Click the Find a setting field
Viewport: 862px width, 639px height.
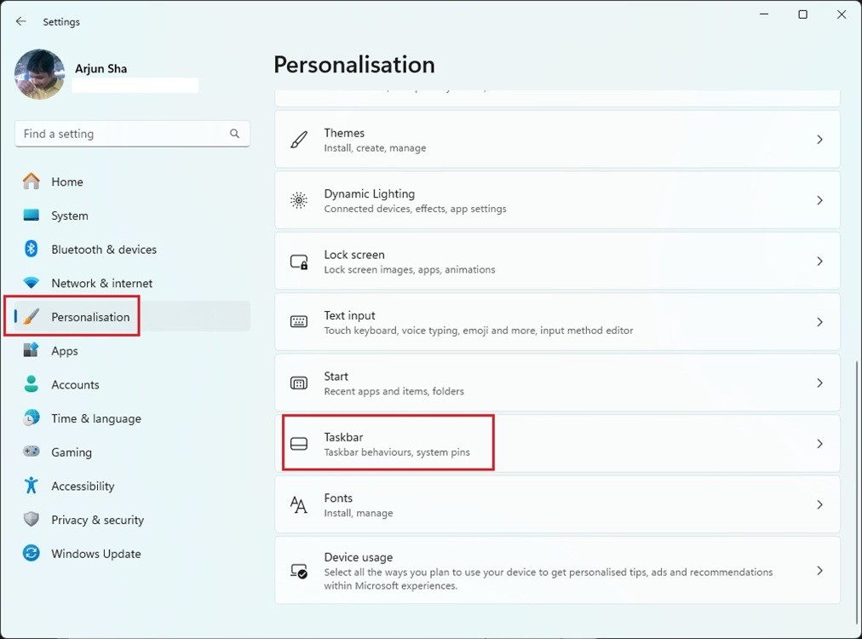tap(133, 134)
